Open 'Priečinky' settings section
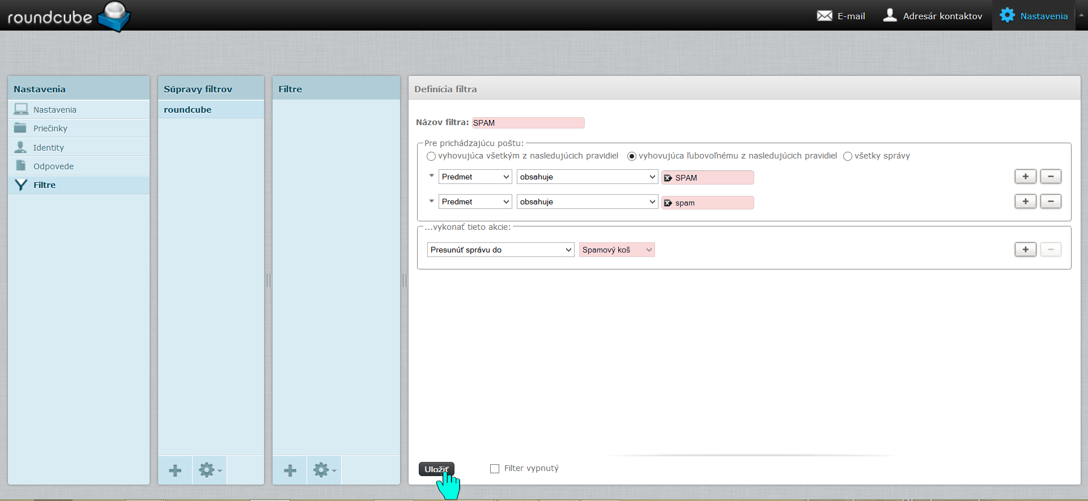 (x=50, y=129)
